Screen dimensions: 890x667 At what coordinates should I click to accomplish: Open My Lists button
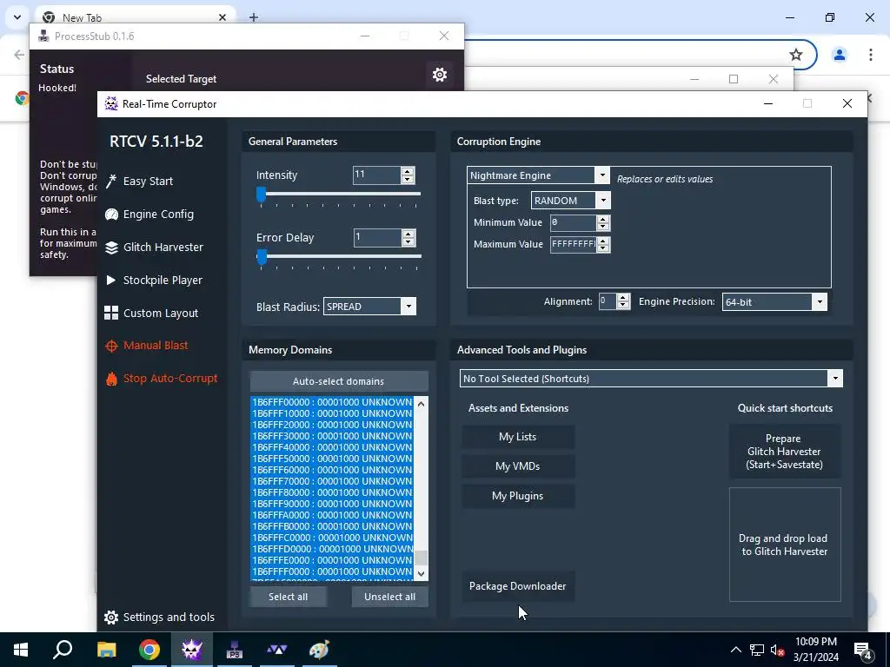pos(518,437)
